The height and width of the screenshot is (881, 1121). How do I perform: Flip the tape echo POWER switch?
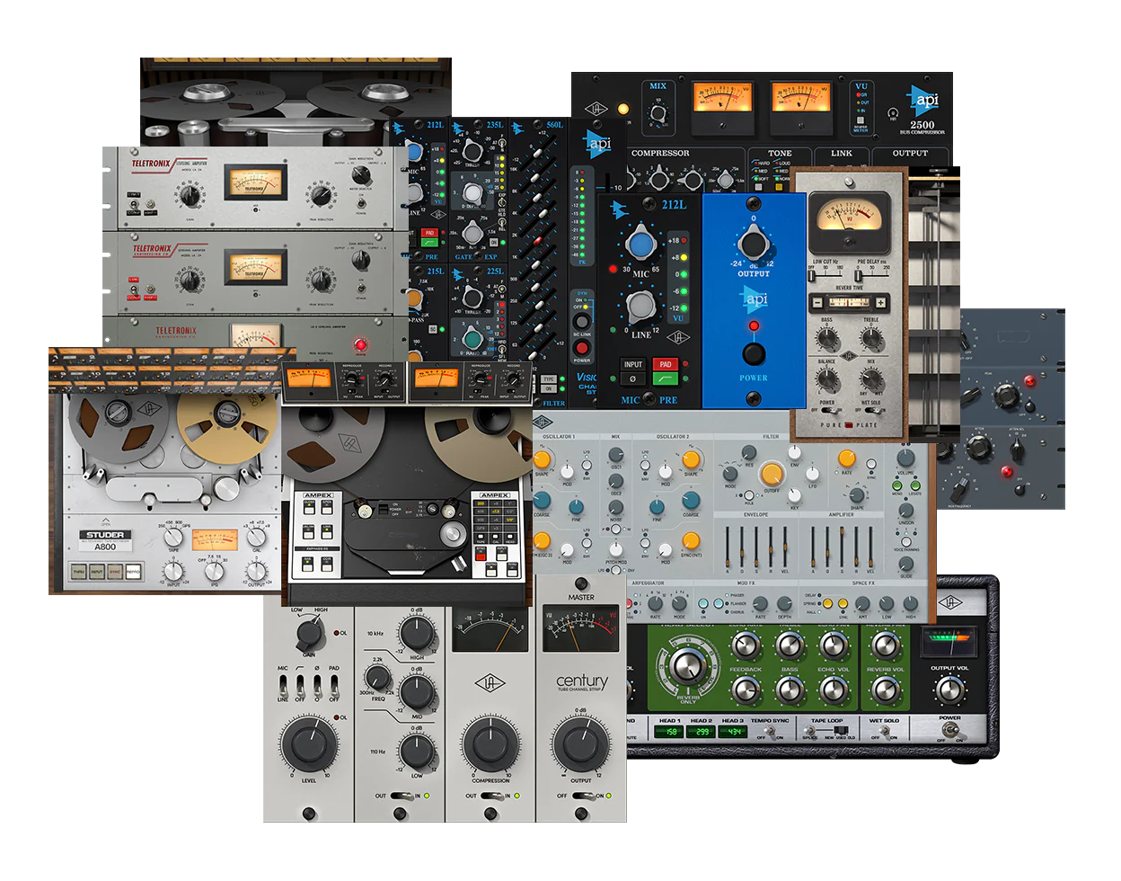(949, 731)
